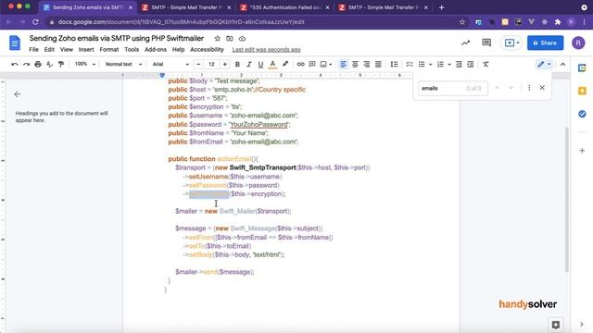
Task: Star this document
Action: (217, 39)
